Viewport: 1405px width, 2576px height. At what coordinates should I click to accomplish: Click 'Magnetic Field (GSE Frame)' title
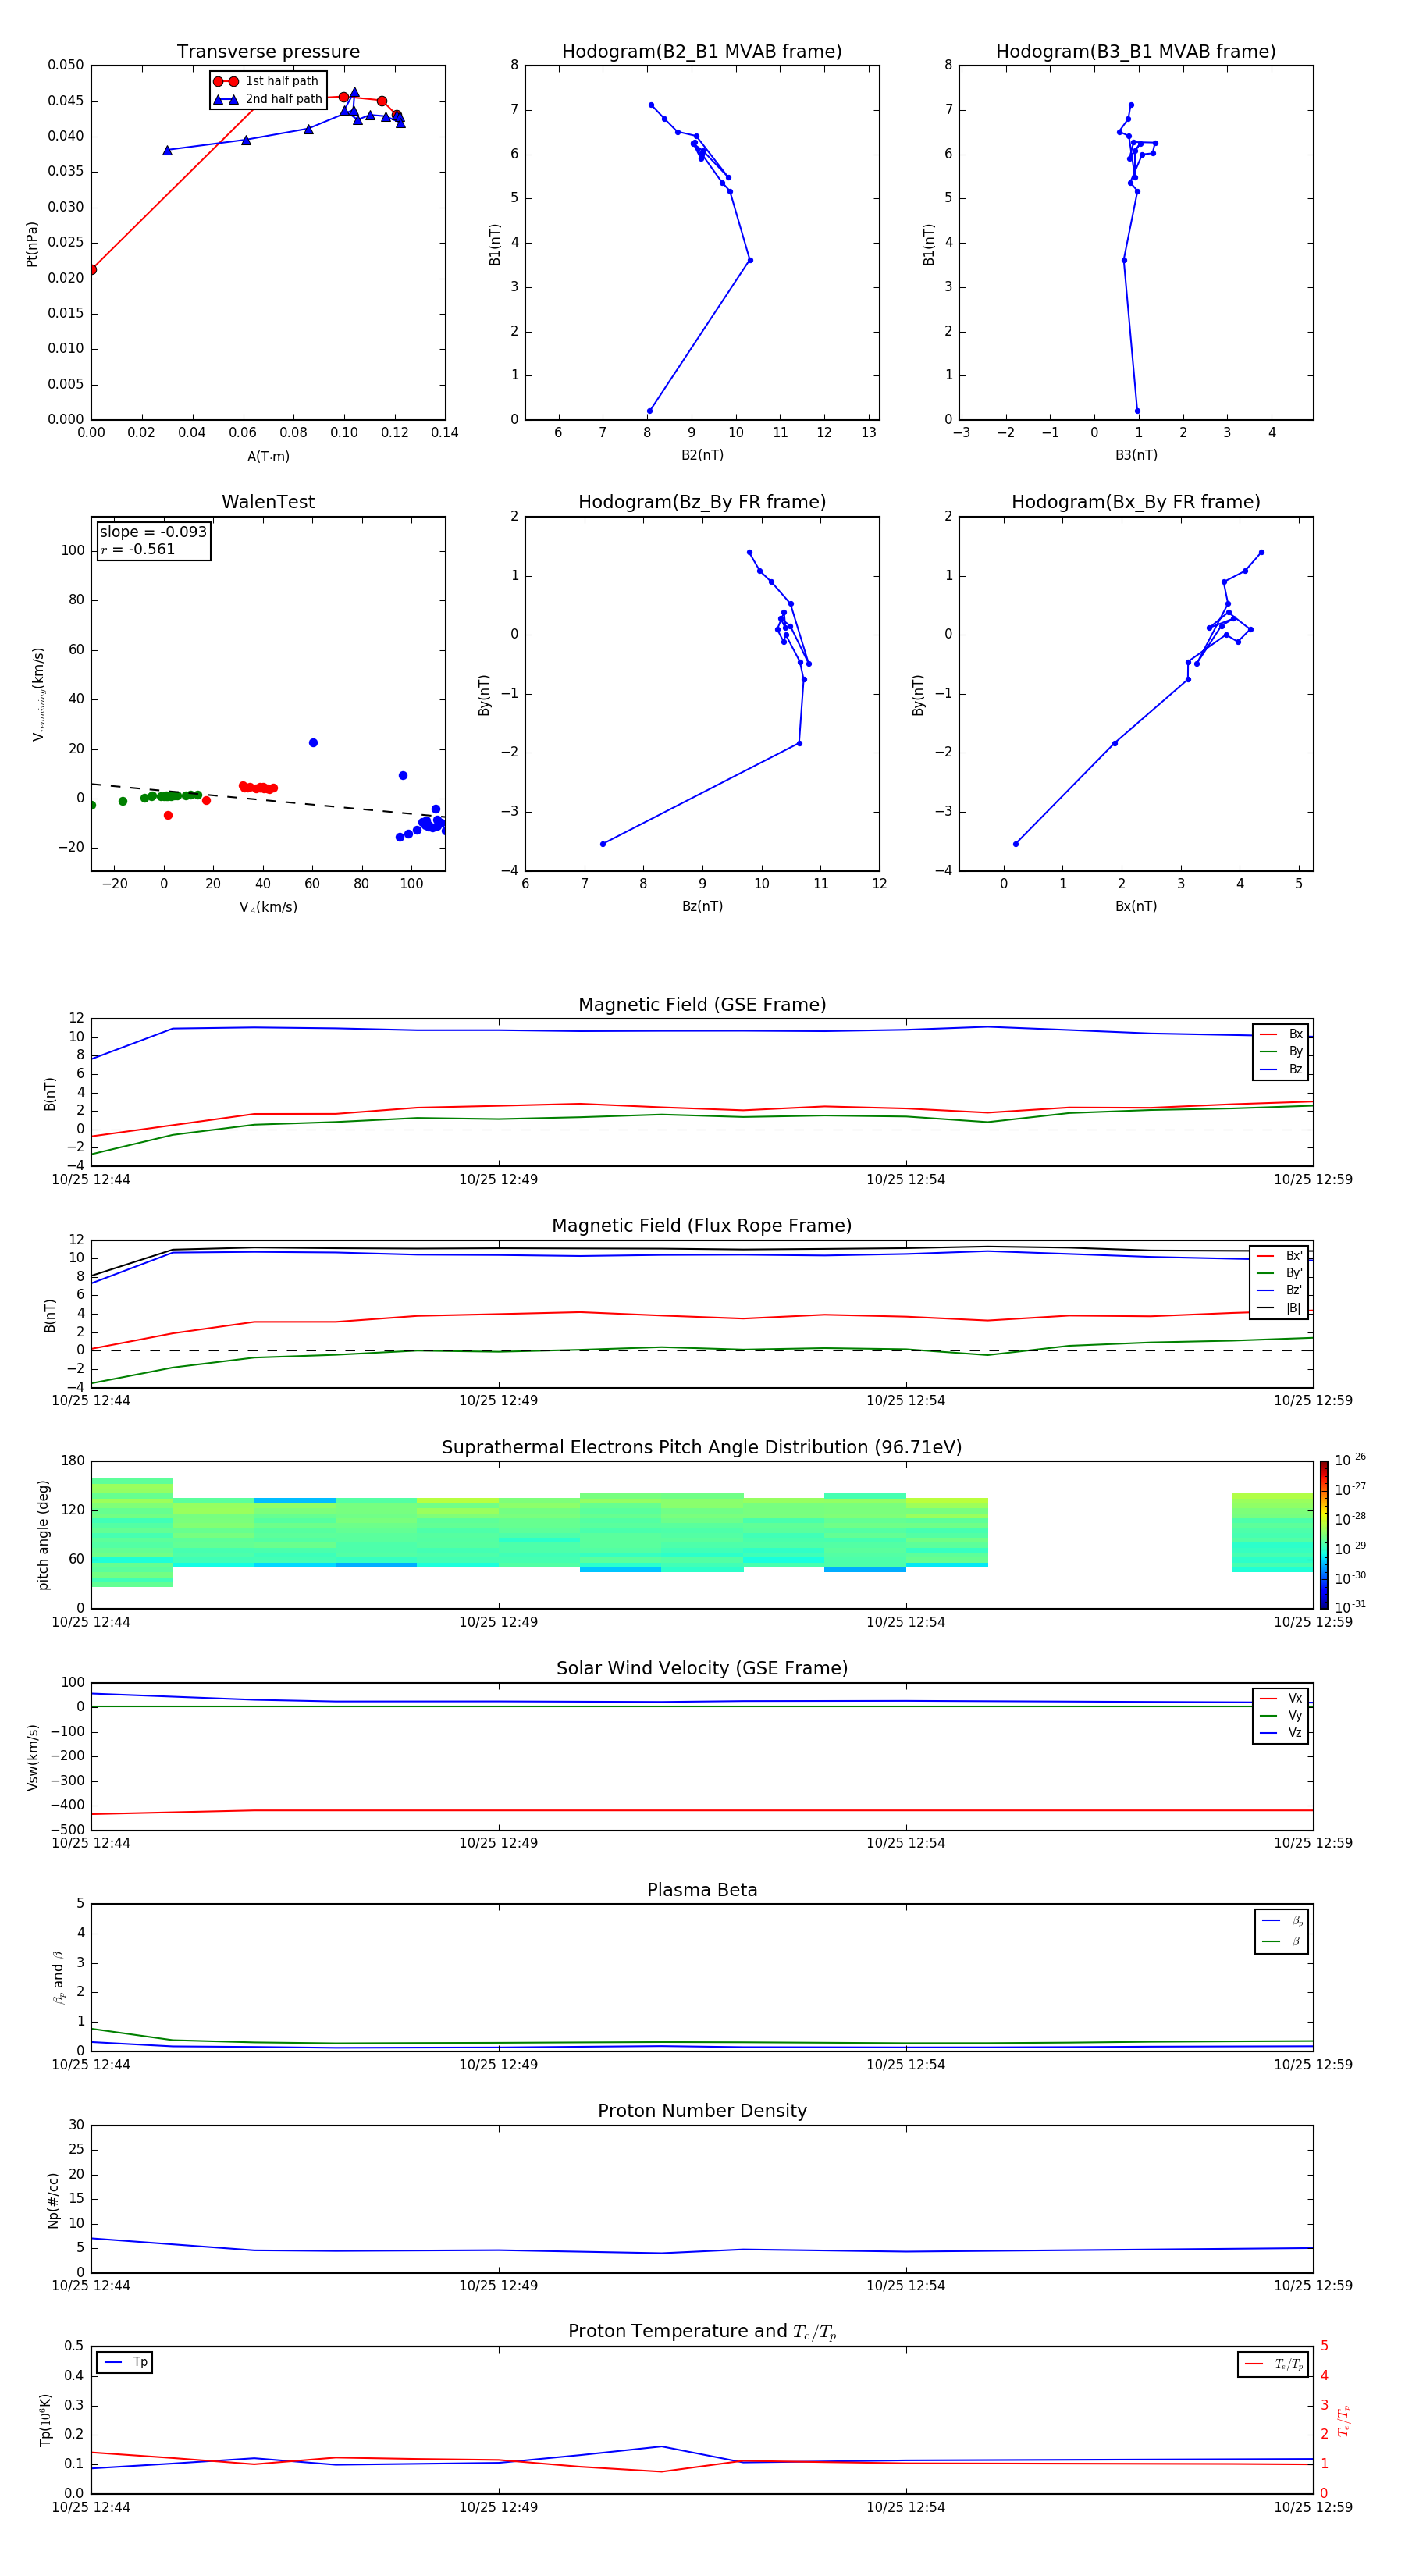pyautogui.click(x=702, y=1005)
